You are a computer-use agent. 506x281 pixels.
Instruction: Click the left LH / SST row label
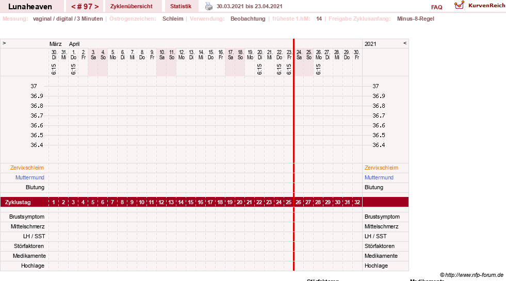[34, 236]
